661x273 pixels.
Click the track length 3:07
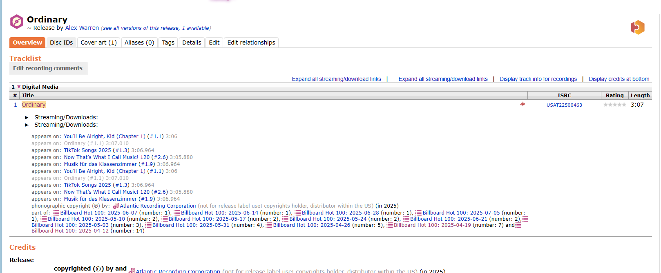[x=637, y=105]
